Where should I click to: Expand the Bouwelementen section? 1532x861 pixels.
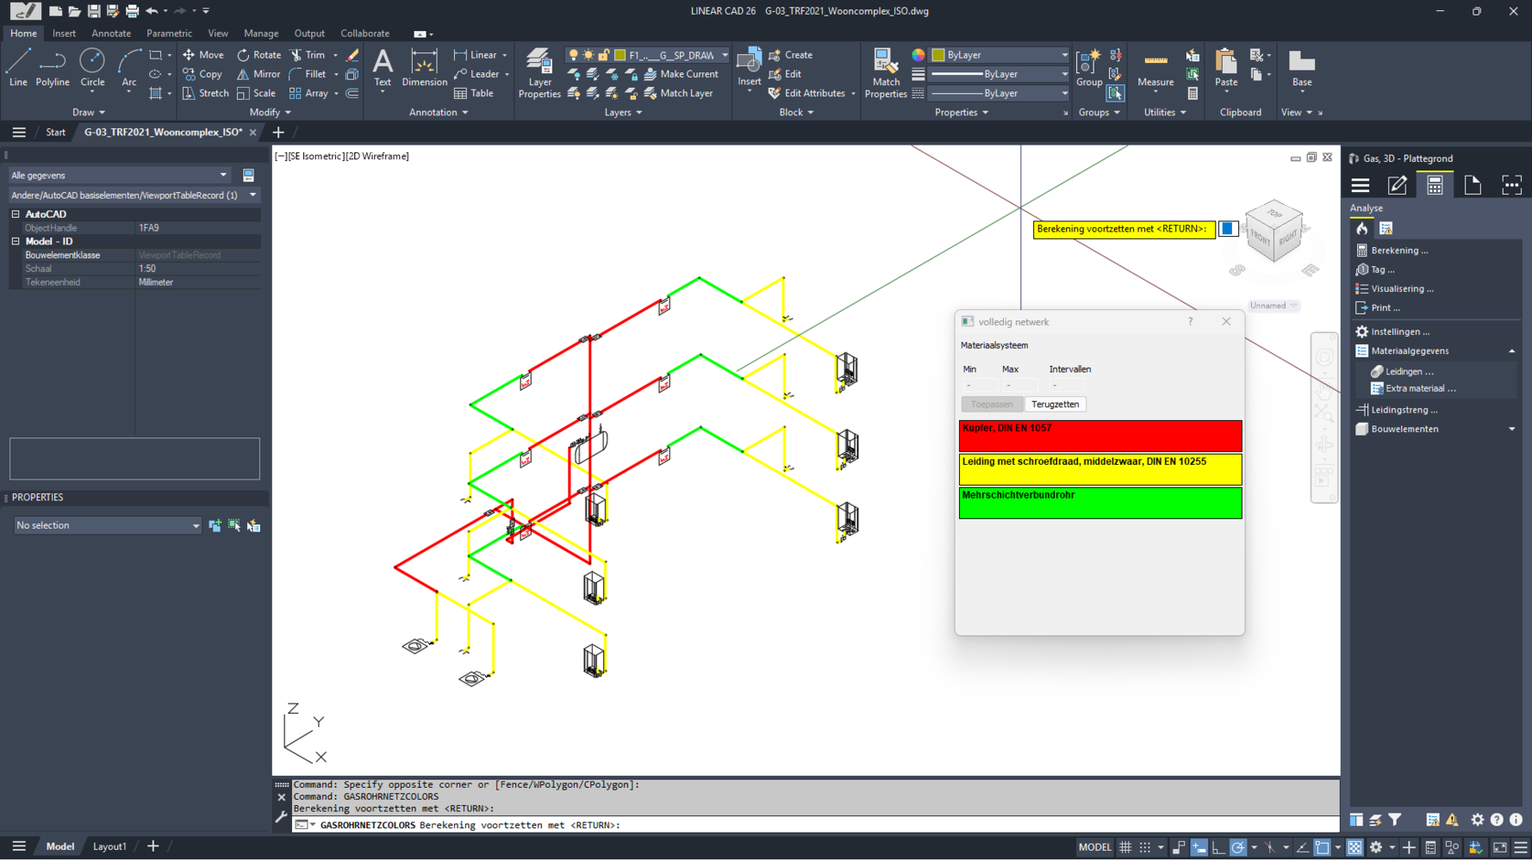(x=1511, y=429)
